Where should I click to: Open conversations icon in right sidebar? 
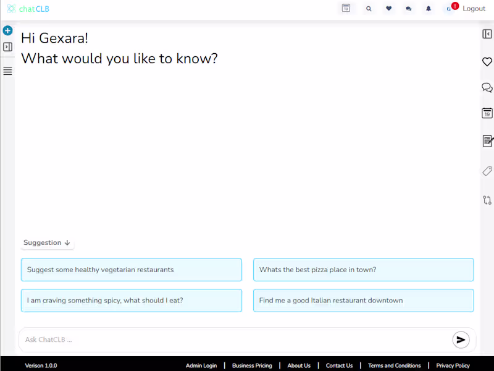coord(487,87)
